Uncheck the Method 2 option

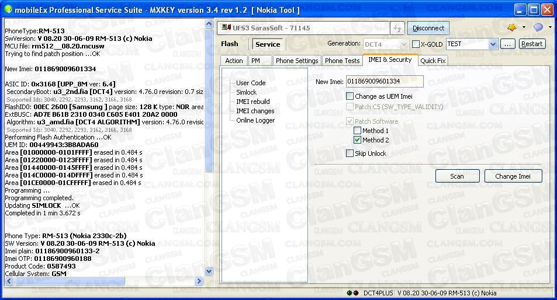[357, 140]
